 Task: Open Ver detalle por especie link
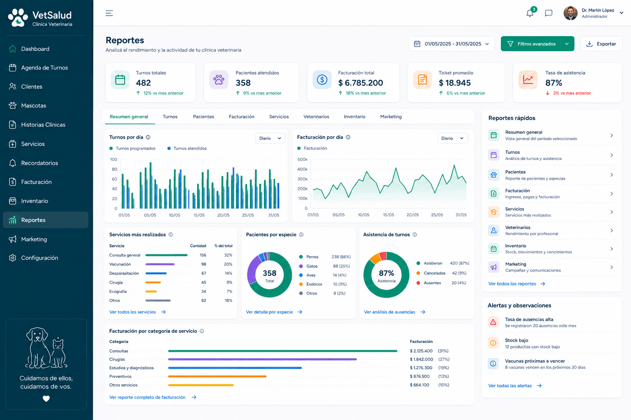[x=274, y=312]
